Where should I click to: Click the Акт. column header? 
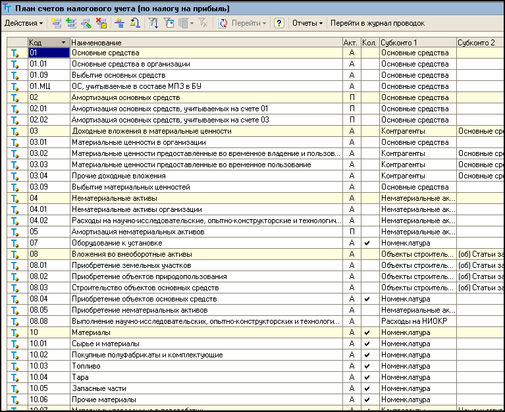(x=352, y=43)
